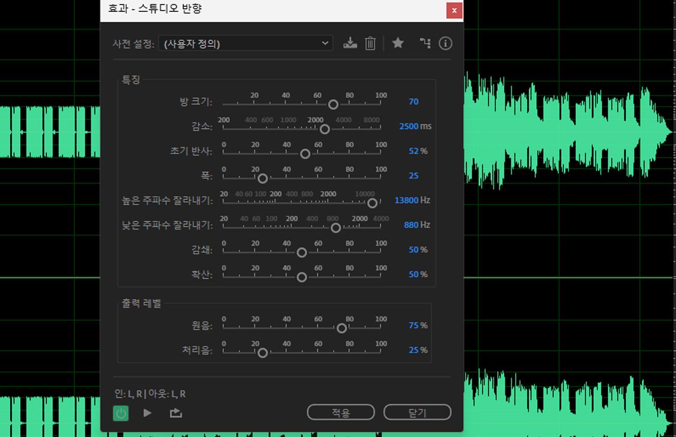Image resolution: width=676 pixels, height=437 pixels.
Task: Select the 높은 주파수 잘라내기 slider handle
Action: [372, 203]
